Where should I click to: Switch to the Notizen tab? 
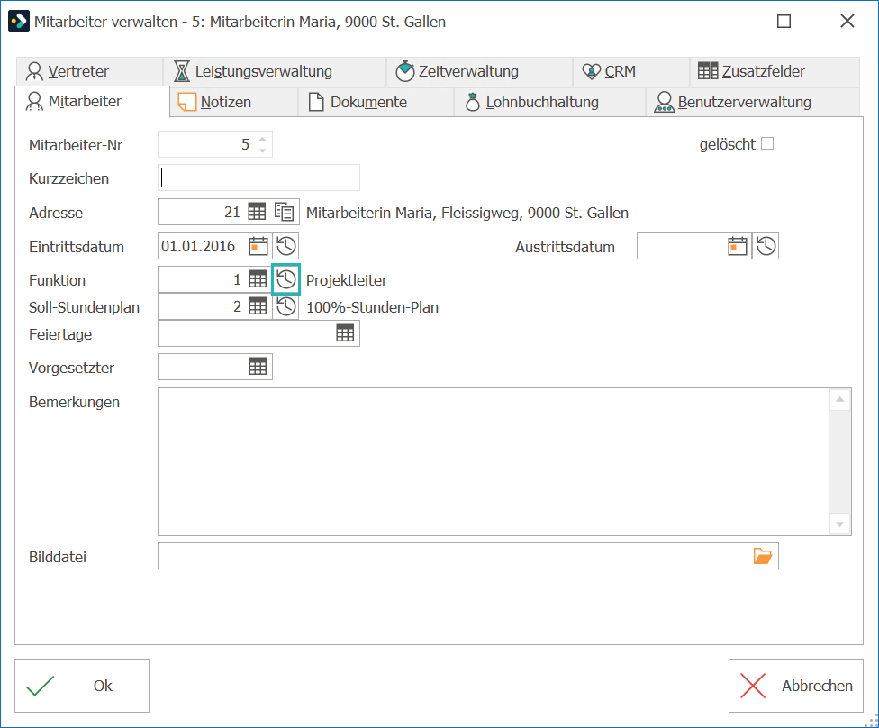tap(234, 102)
